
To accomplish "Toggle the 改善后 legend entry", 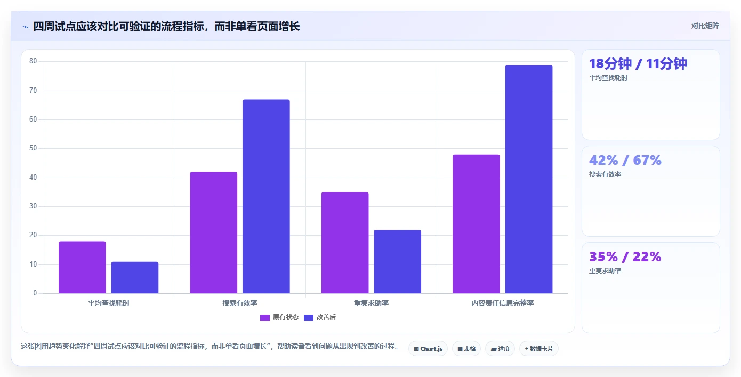I will pos(320,317).
